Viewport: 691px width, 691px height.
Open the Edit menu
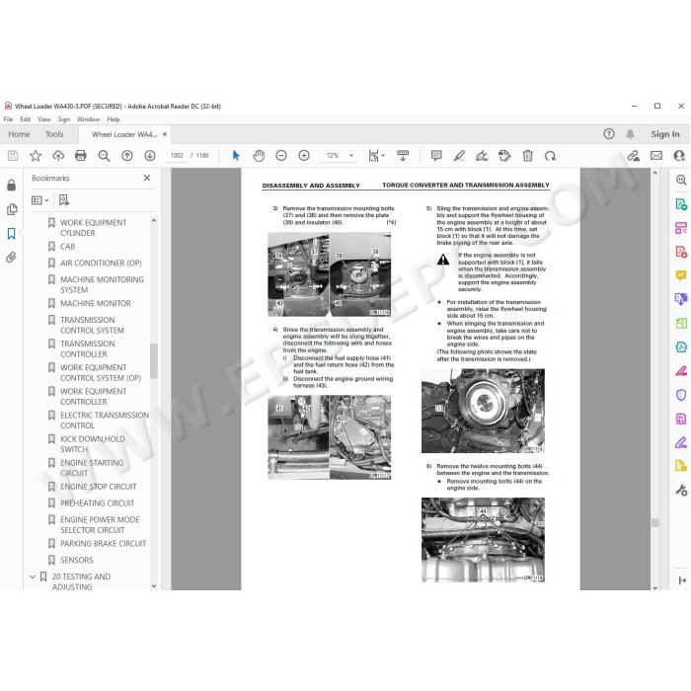coord(26,119)
